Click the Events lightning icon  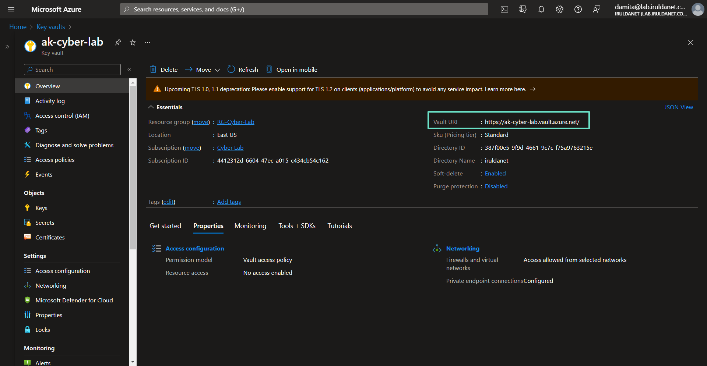pos(27,174)
